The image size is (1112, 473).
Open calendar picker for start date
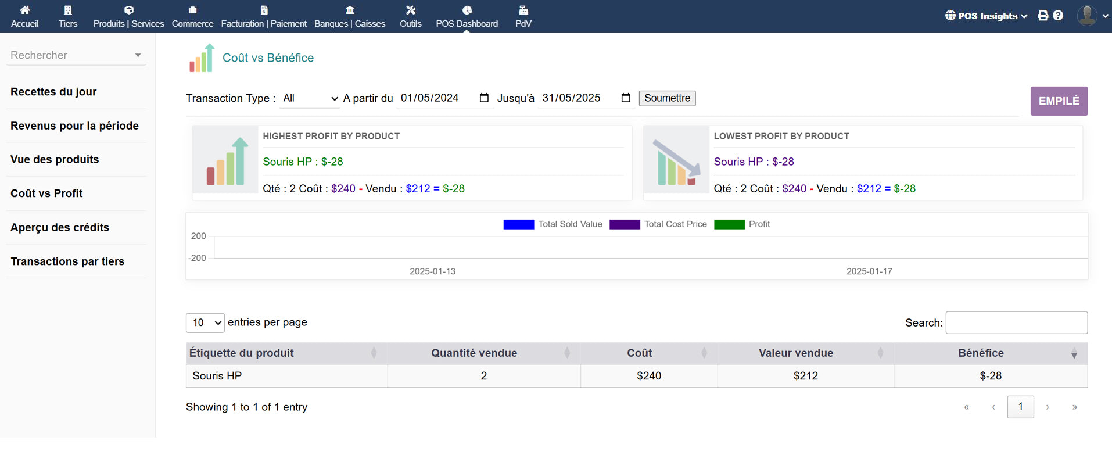(484, 98)
